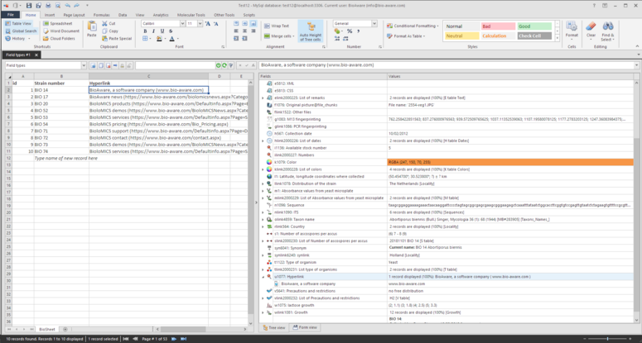Open Word Document shortcut
Image resolution: width=642 pixels, height=343 pixels.
tap(61, 31)
